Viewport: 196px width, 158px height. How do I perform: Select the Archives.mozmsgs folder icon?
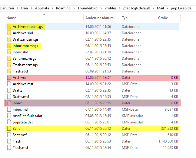[9, 27]
